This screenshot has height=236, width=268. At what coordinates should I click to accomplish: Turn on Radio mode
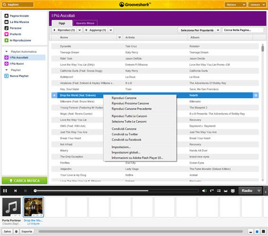tap(247, 191)
